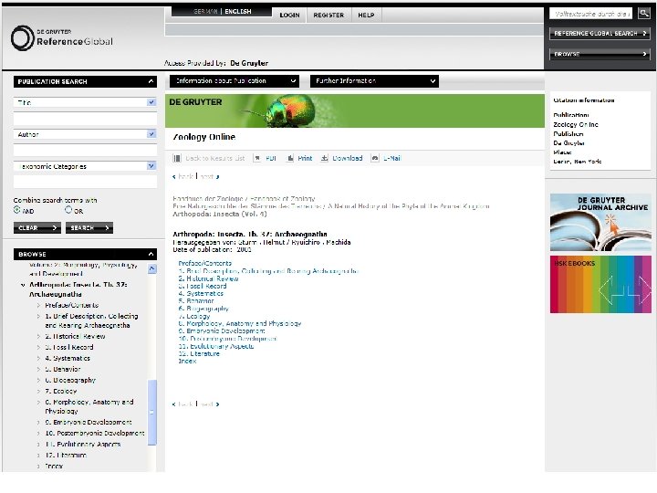
Task: Open the Further Information dropdown
Action: [374, 81]
